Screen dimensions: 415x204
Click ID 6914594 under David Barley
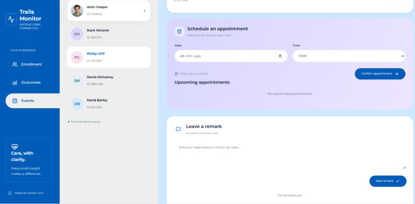point(94,107)
